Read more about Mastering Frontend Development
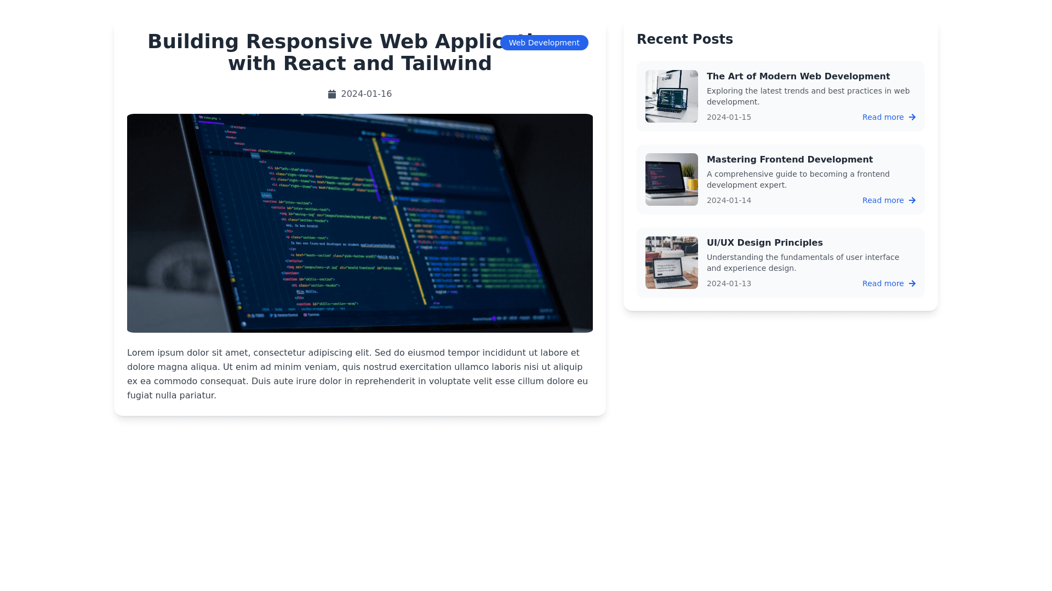 coord(883,200)
